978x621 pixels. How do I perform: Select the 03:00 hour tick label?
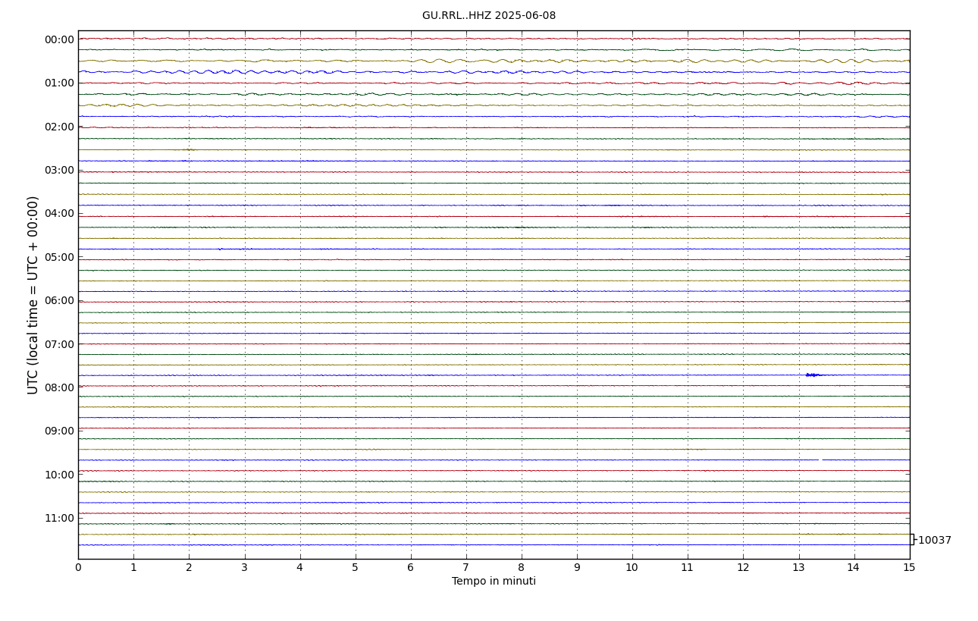59,171
